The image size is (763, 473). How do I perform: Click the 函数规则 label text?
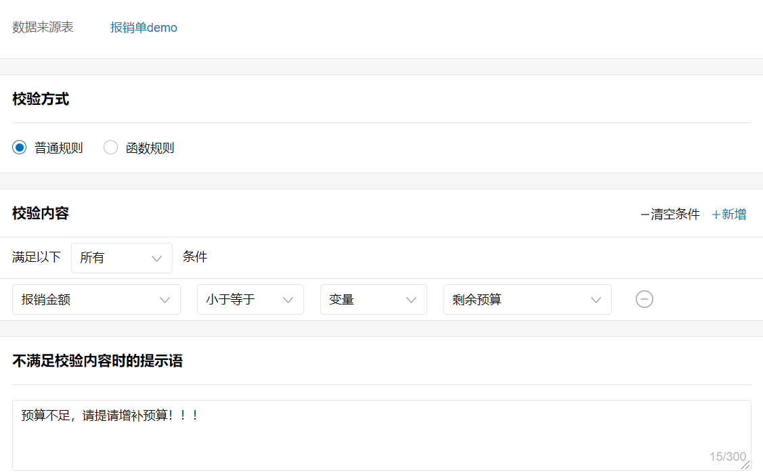click(150, 148)
